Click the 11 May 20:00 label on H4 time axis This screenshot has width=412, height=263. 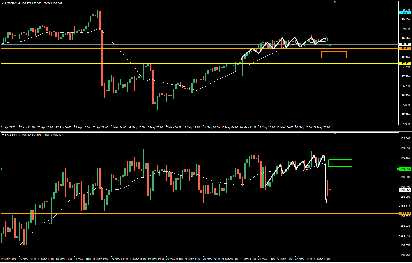click(x=211, y=127)
